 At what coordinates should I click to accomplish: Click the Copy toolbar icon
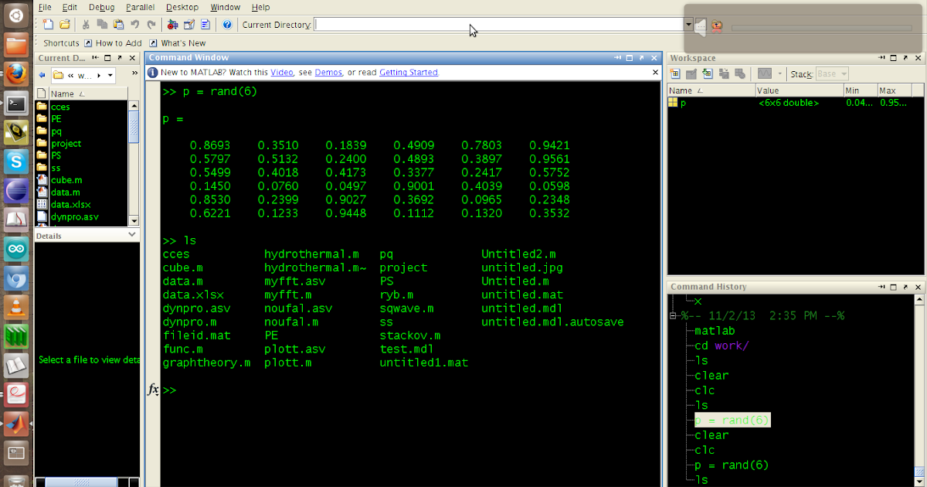tap(102, 25)
